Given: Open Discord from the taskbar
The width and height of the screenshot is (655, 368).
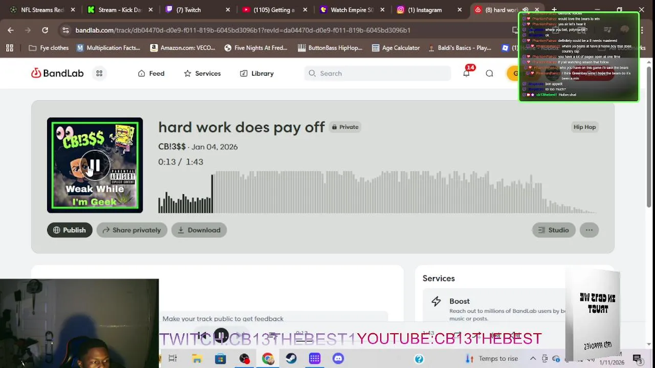Looking at the screenshot, I should [x=338, y=359].
